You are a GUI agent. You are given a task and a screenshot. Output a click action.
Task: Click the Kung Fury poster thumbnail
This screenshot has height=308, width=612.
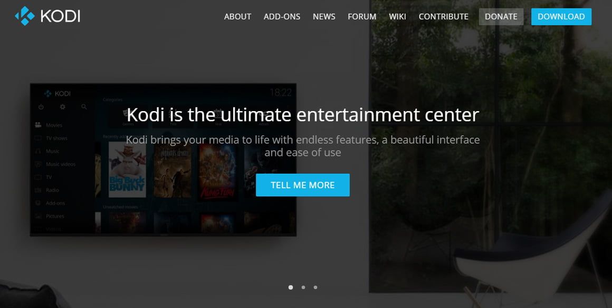pyautogui.click(x=217, y=172)
